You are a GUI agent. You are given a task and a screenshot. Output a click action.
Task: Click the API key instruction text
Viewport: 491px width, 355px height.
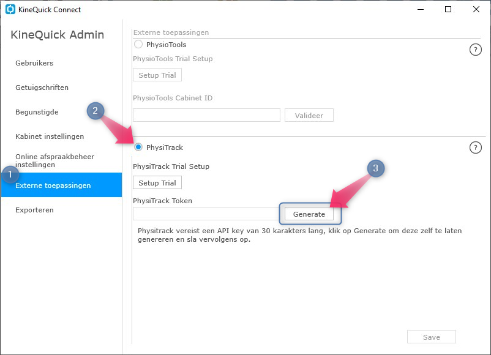(299, 235)
